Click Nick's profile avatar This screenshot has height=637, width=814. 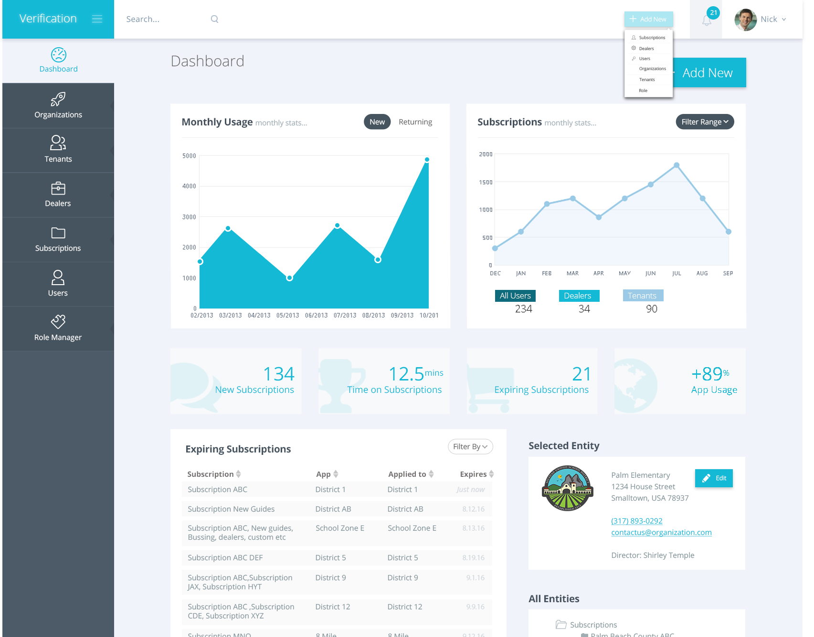[745, 20]
